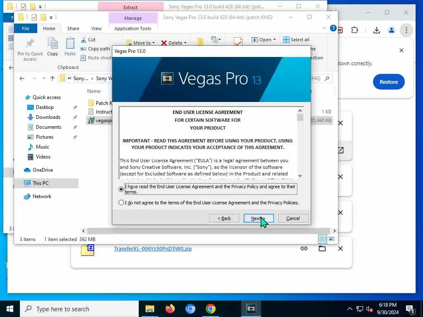Open File Explorer help icon
The height and width of the screenshot is (317, 423).
click(333, 28)
